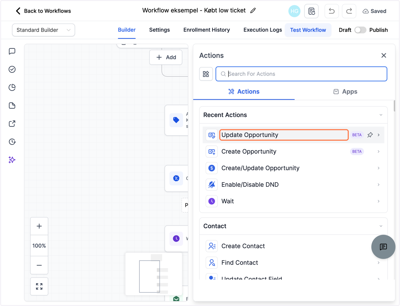The image size is (400, 306).
Task: Expand the Wait row chevron
Action: tap(379, 201)
